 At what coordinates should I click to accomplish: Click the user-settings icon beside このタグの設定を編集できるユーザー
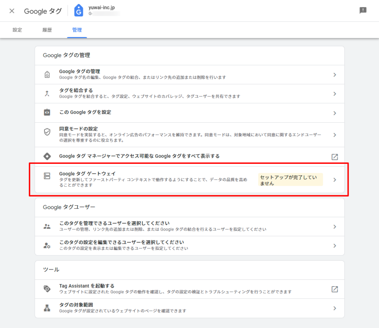[x=47, y=245]
